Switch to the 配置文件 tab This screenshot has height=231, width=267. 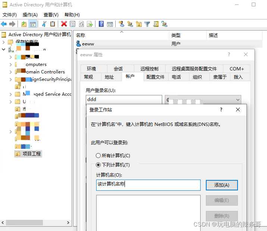click(x=156, y=77)
